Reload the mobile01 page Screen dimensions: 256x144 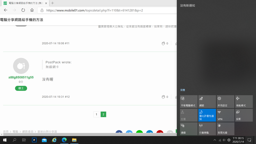23,10
